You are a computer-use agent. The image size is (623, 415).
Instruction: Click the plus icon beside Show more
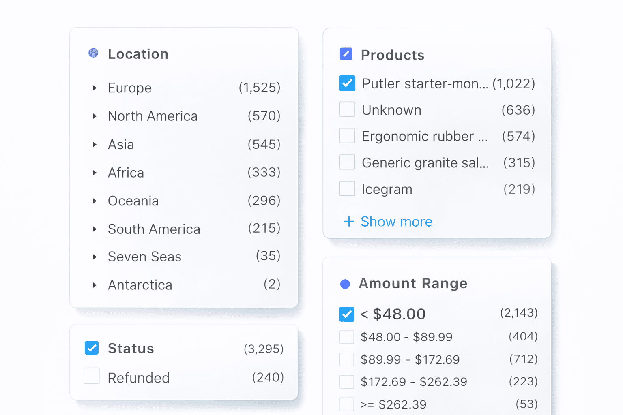tap(349, 222)
